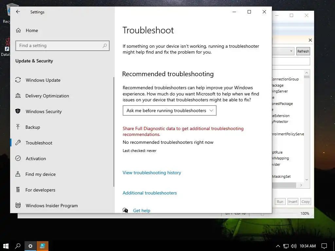Select the MMapping list entry
This screenshot has width=335, height=251.
coord(280,158)
